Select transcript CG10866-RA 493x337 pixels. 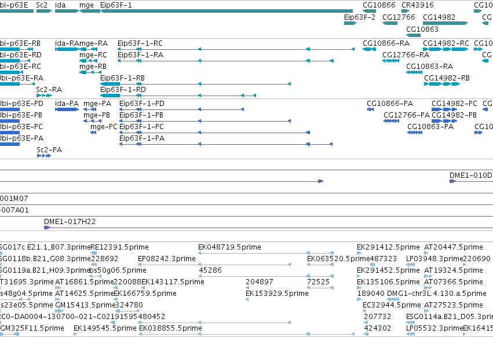[386, 43]
